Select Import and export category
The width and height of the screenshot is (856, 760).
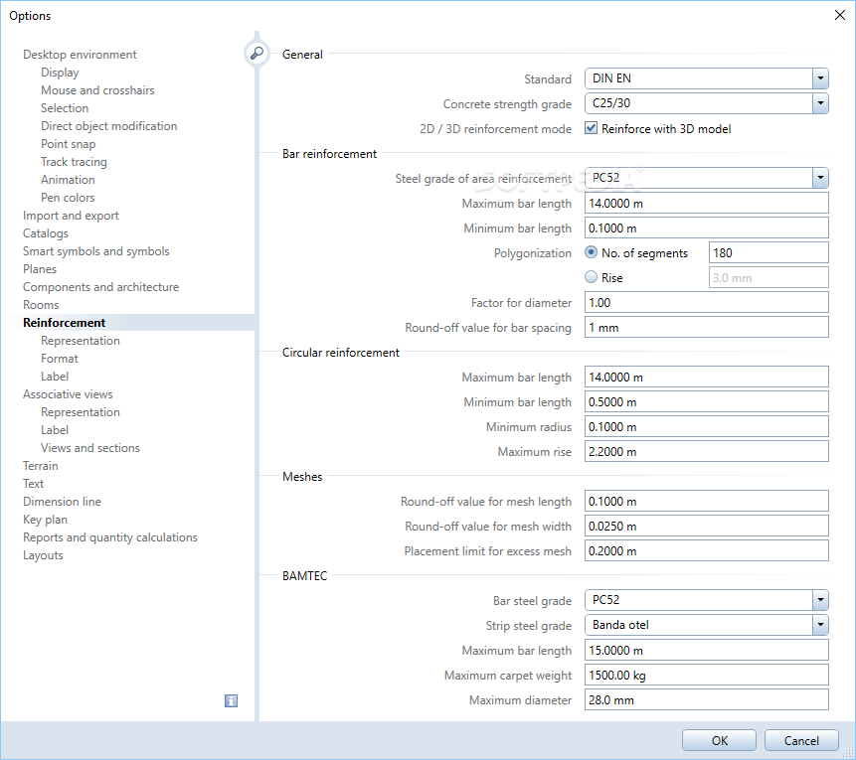tap(71, 216)
